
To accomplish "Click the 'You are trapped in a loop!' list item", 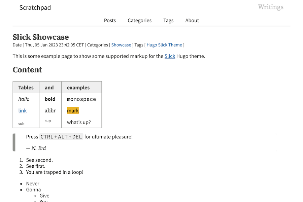I will point(55,172).
